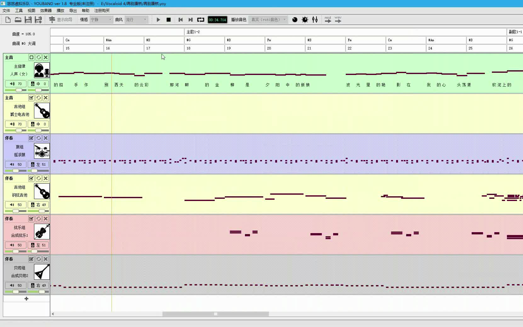Image resolution: width=523 pixels, height=327 pixels.
Task: Start playback with the play button
Action: (x=158, y=20)
